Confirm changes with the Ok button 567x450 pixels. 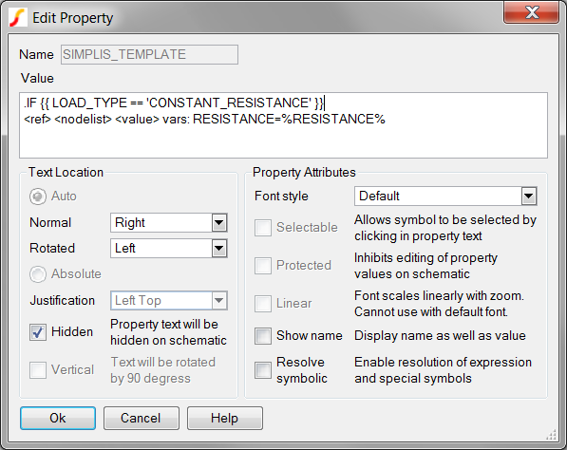[x=58, y=418]
